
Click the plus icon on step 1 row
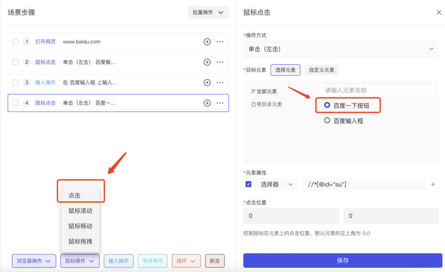click(207, 42)
